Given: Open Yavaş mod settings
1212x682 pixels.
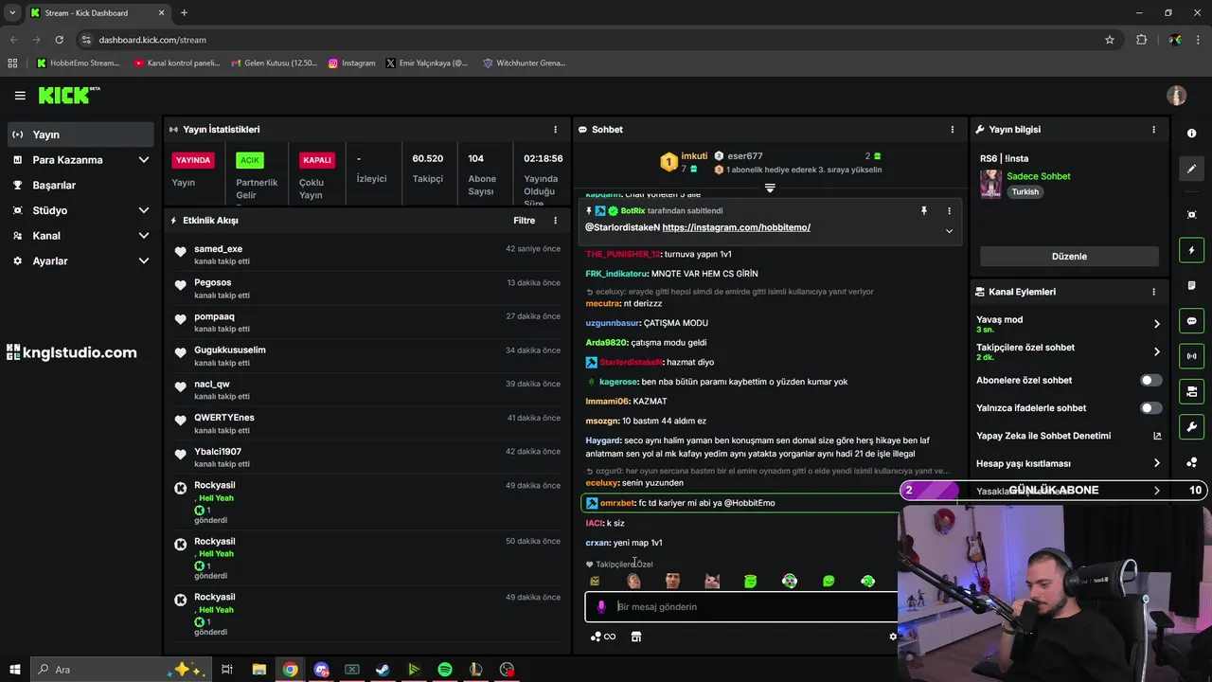Looking at the screenshot, I should pos(1068,324).
